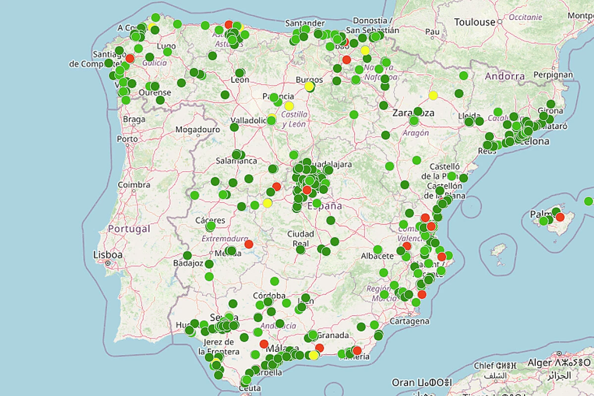Click the red marker near Almería

[x=357, y=350]
